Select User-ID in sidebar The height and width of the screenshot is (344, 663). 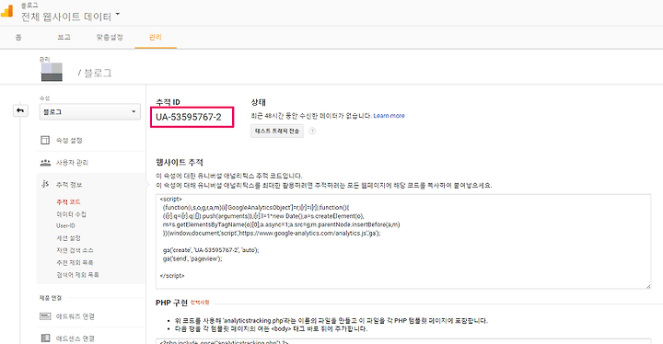pyautogui.click(x=65, y=226)
